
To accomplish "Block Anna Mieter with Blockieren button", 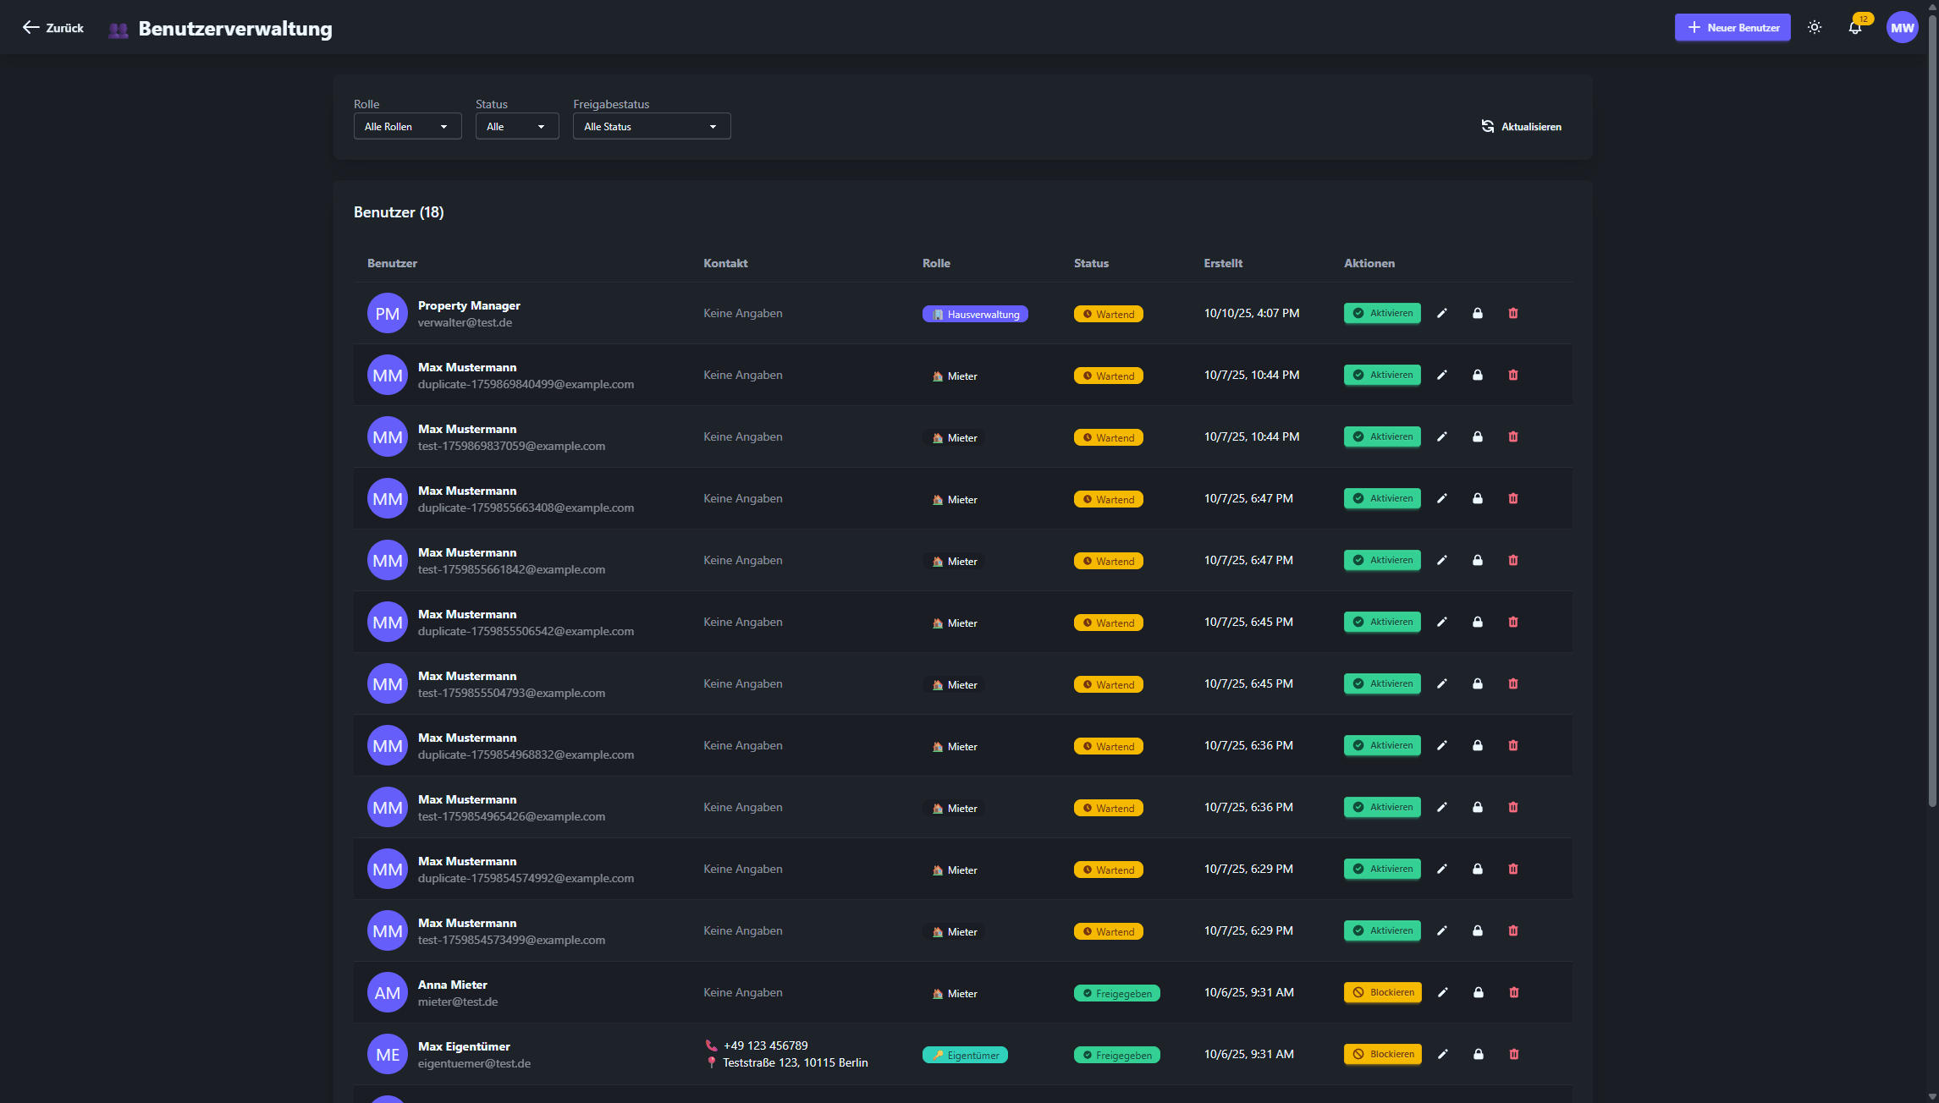I will pyautogui.click(x=1382, y=993).
